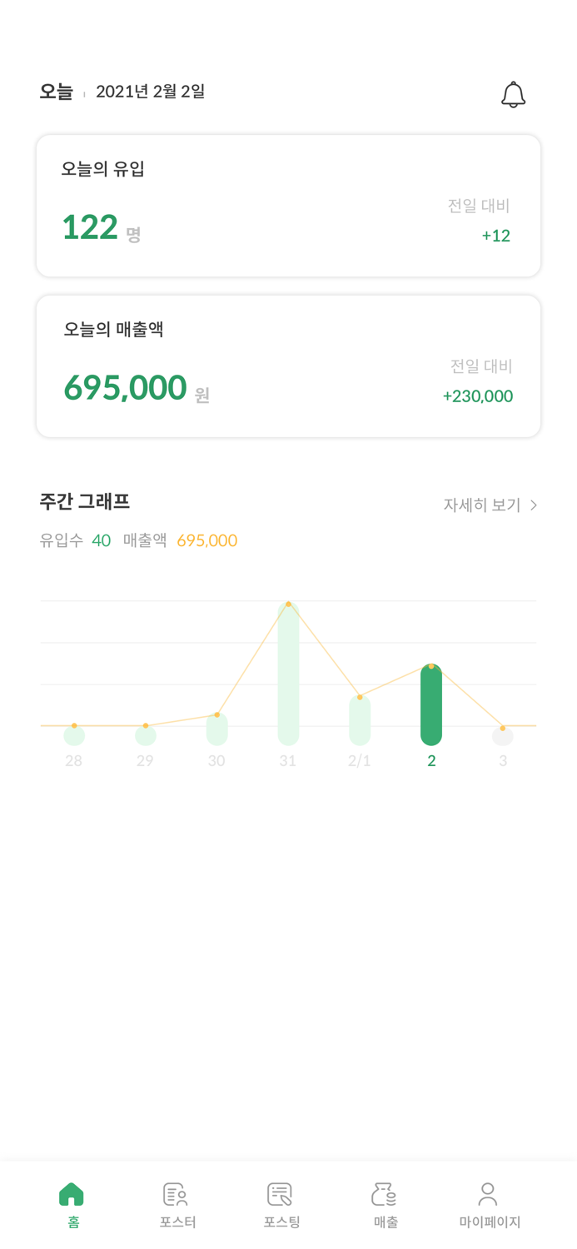Open the 매출 sales money-bag icon
The width and height of the screenshot is (577, 1249).
point(384,1194)
